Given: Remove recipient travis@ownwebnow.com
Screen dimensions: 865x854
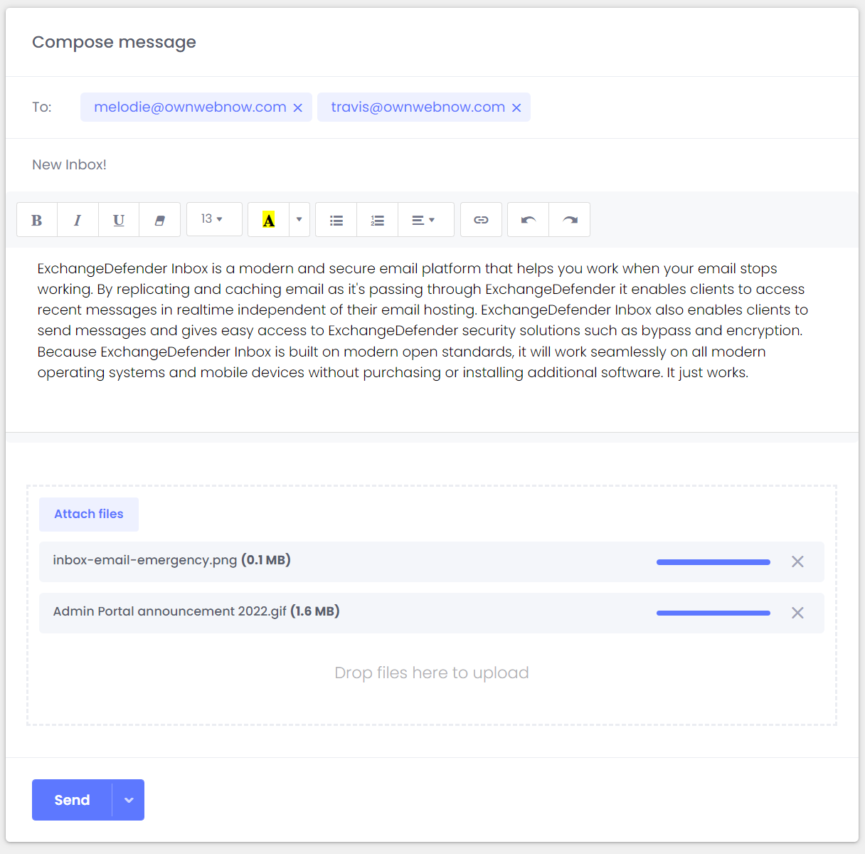Looking at the screenshot, I should [516, 107].
